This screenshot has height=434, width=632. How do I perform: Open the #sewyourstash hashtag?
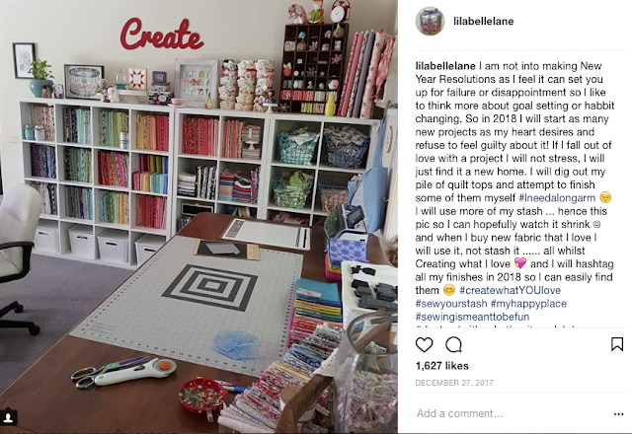click(451, 304)
